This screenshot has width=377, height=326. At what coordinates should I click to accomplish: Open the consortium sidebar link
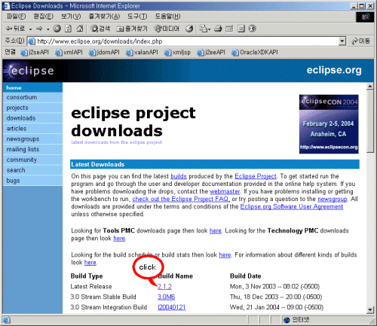[x=22, y=97]
